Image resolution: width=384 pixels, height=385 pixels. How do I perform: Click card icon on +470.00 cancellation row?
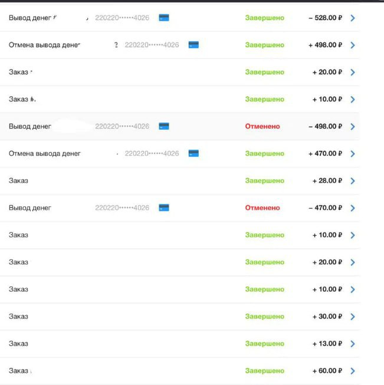(x=193, y=153)
